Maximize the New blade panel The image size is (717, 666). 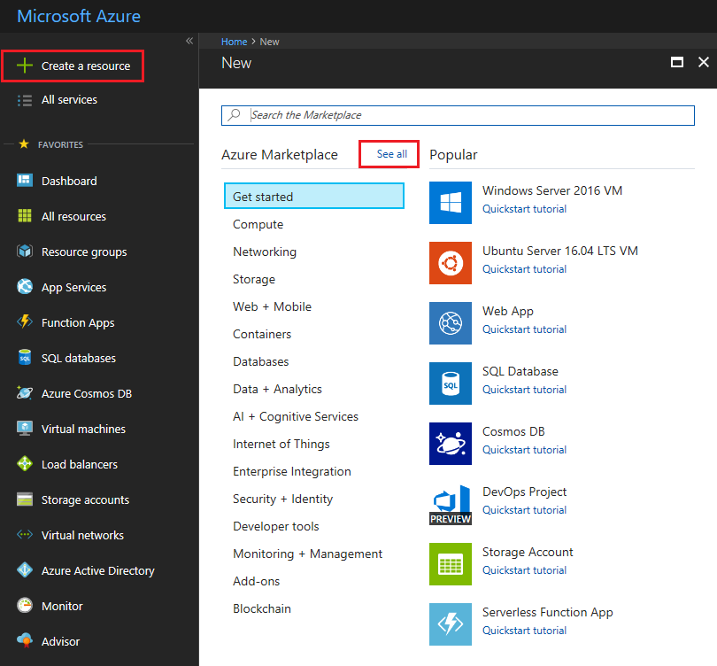677,63
